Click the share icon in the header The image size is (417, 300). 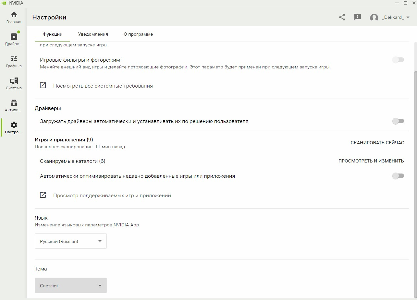coord(342,17)
